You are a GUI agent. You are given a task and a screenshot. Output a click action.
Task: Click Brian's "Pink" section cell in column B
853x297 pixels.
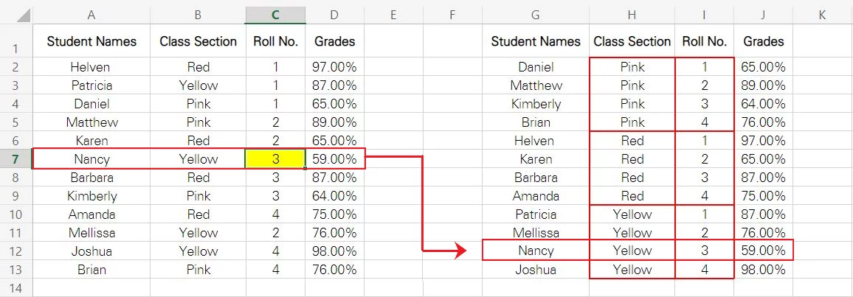198,270
